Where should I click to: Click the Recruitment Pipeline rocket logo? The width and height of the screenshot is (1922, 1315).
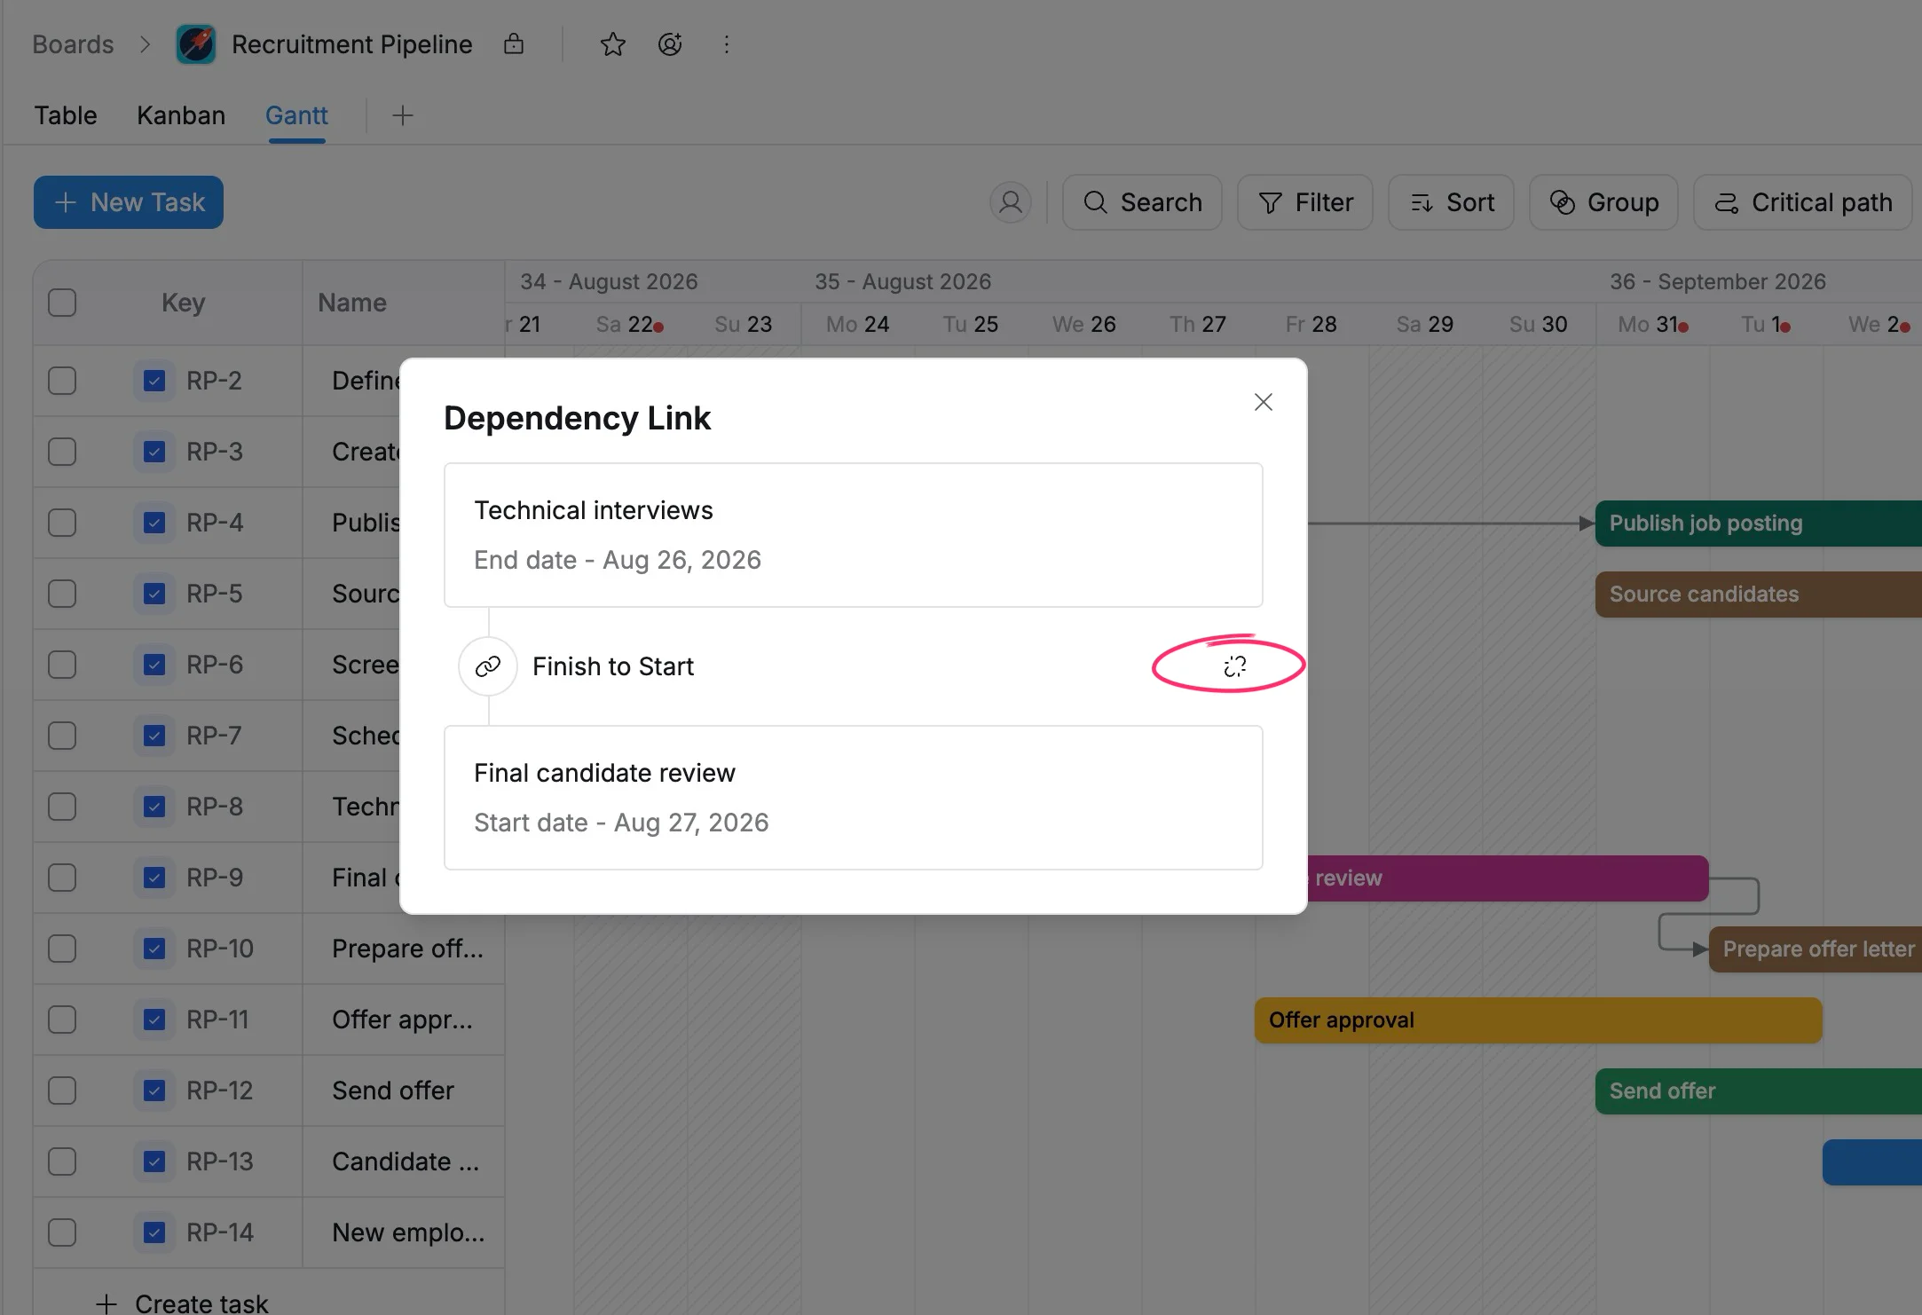(x=195, y=44)
